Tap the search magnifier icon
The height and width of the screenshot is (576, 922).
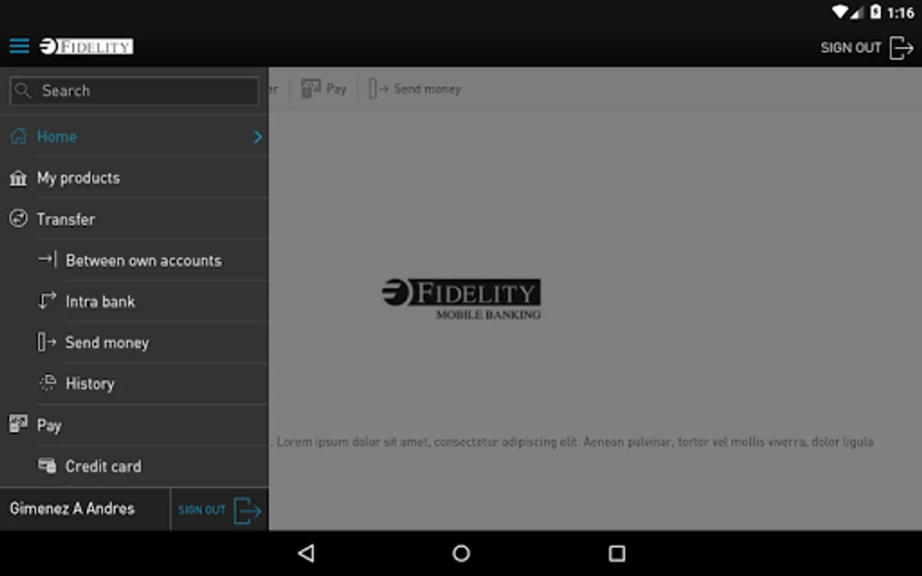click(23, 90)
